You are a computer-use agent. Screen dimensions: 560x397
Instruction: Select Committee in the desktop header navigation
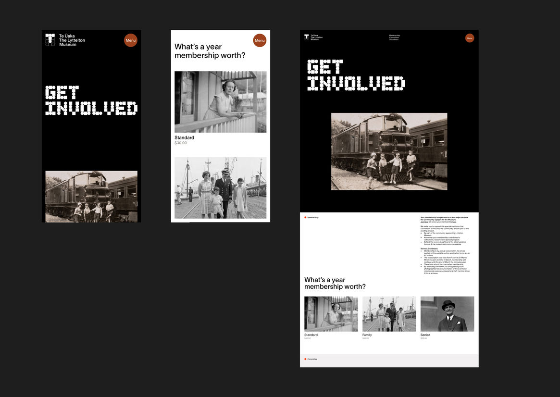tap(394, 37)
